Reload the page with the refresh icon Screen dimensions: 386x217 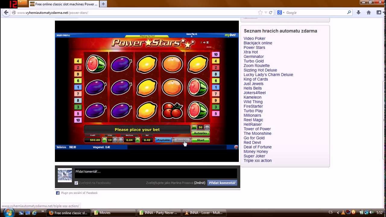(271, 13)
